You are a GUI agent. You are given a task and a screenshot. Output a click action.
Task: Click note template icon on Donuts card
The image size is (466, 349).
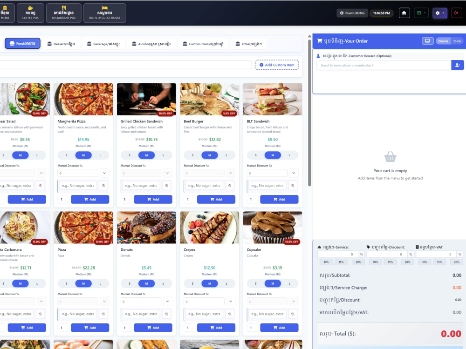pyautogui.click(x=166, y=314)
